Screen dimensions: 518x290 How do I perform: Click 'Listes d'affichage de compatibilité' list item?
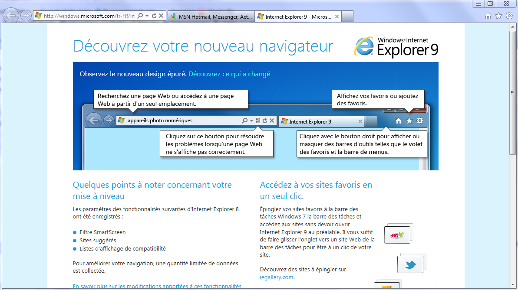122,248
